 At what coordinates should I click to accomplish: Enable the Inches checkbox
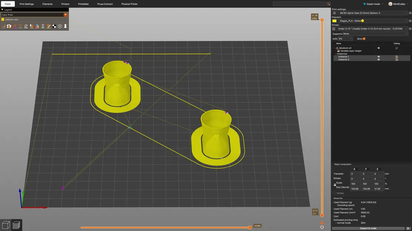[335, 193]
